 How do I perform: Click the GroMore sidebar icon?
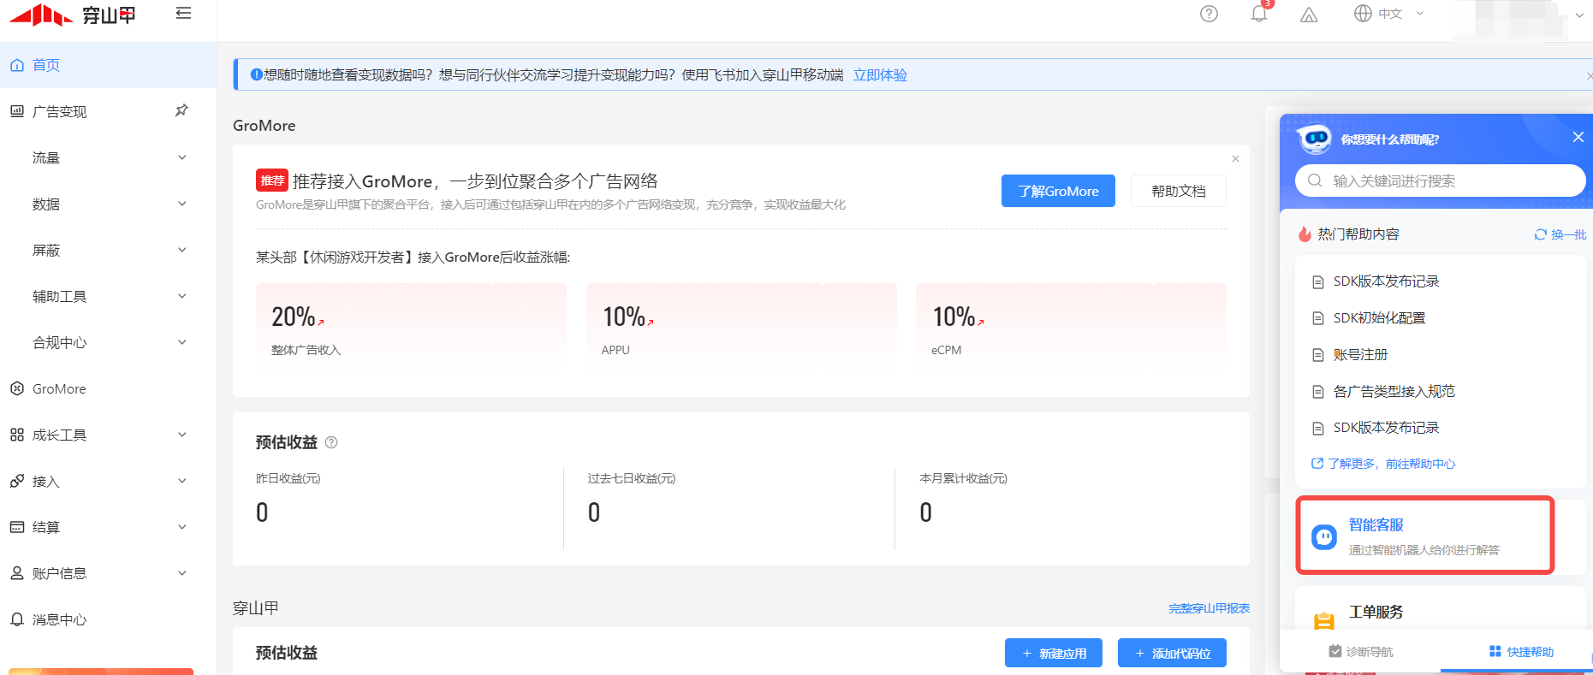click(17, 388)
